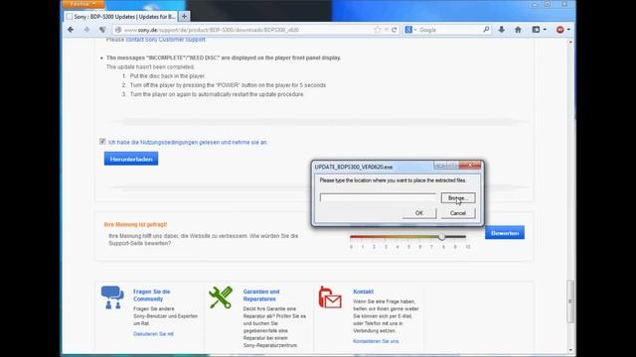The height and width of the screenshot is (357, 636).
Task: Click the scrollbar up arrow
Action: click(570, 42)
